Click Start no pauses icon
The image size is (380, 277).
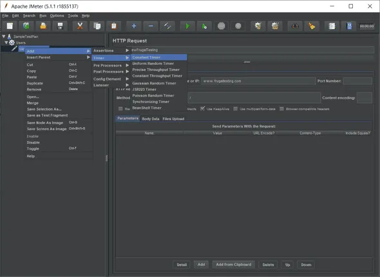coord(204,26)
